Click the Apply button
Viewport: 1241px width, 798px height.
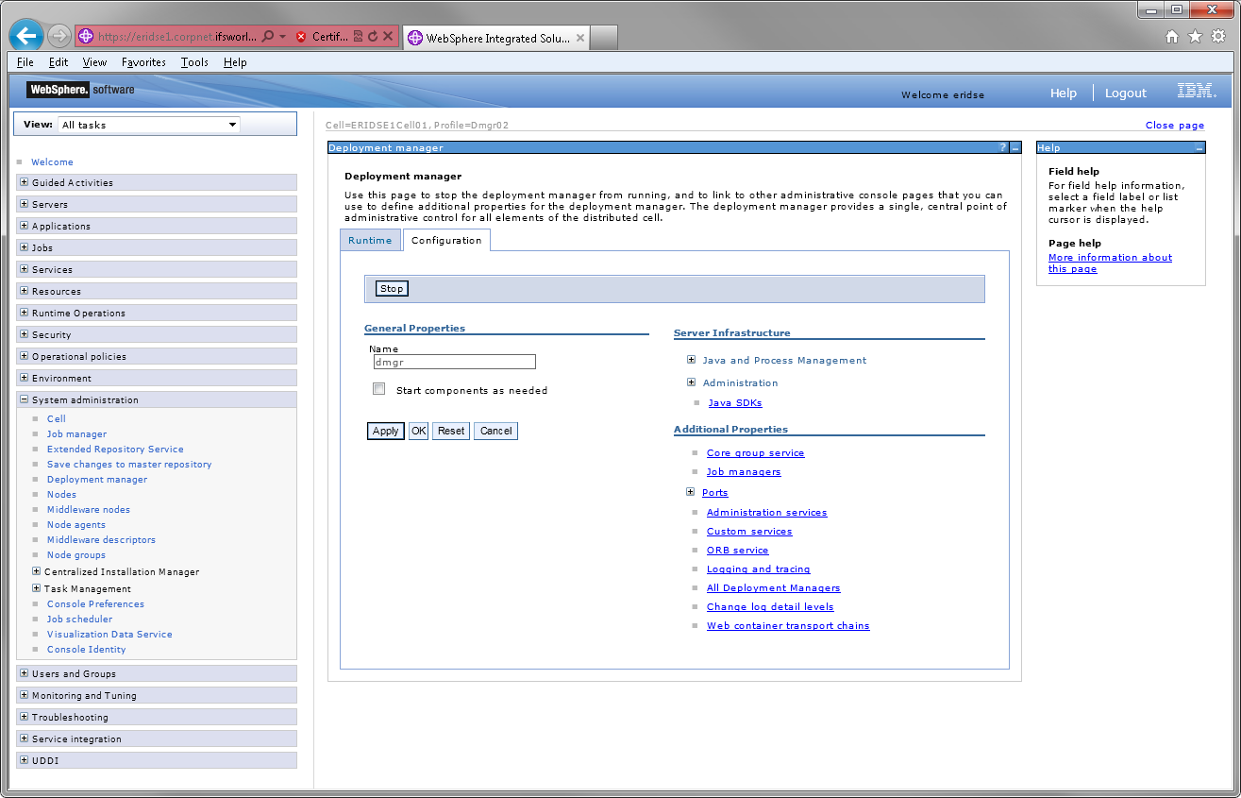click(x=385, y=431)
